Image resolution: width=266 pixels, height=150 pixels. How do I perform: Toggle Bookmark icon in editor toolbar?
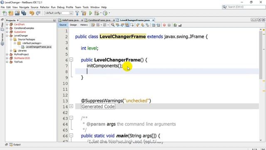click(x=148, y=25)
